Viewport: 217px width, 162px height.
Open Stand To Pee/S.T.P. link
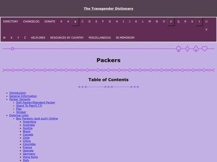[29, 106]
